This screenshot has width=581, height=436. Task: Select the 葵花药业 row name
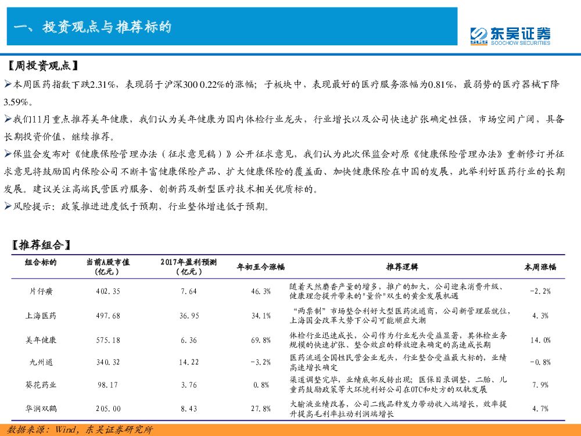click(x=41, y=385)
